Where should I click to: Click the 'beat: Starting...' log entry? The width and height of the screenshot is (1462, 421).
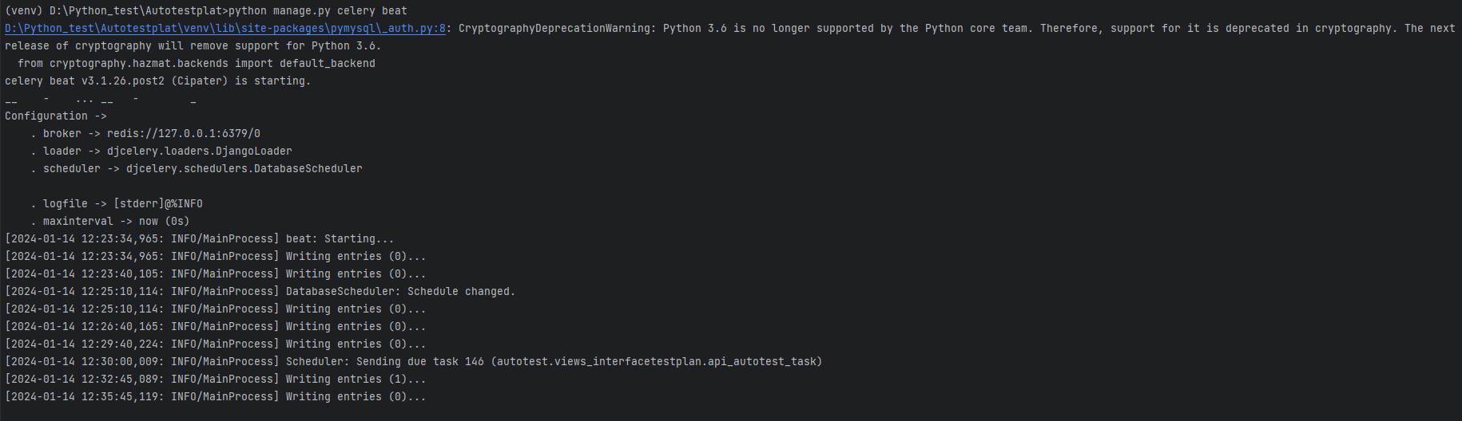(340, 239)
